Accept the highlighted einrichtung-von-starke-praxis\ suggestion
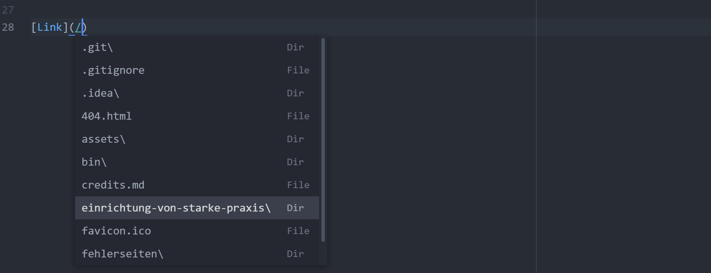Screen dimensions: 711x273 (x=176, y=208)
